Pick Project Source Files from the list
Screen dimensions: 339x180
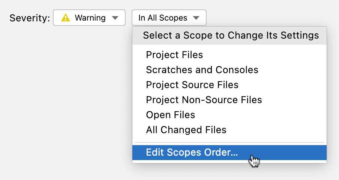coord(192,85)
